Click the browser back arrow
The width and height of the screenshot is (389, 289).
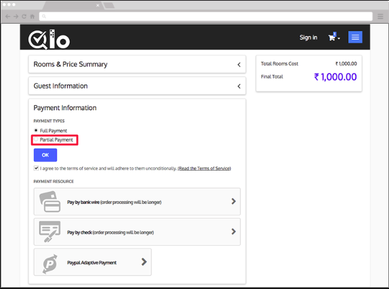[x=8, y=17]
